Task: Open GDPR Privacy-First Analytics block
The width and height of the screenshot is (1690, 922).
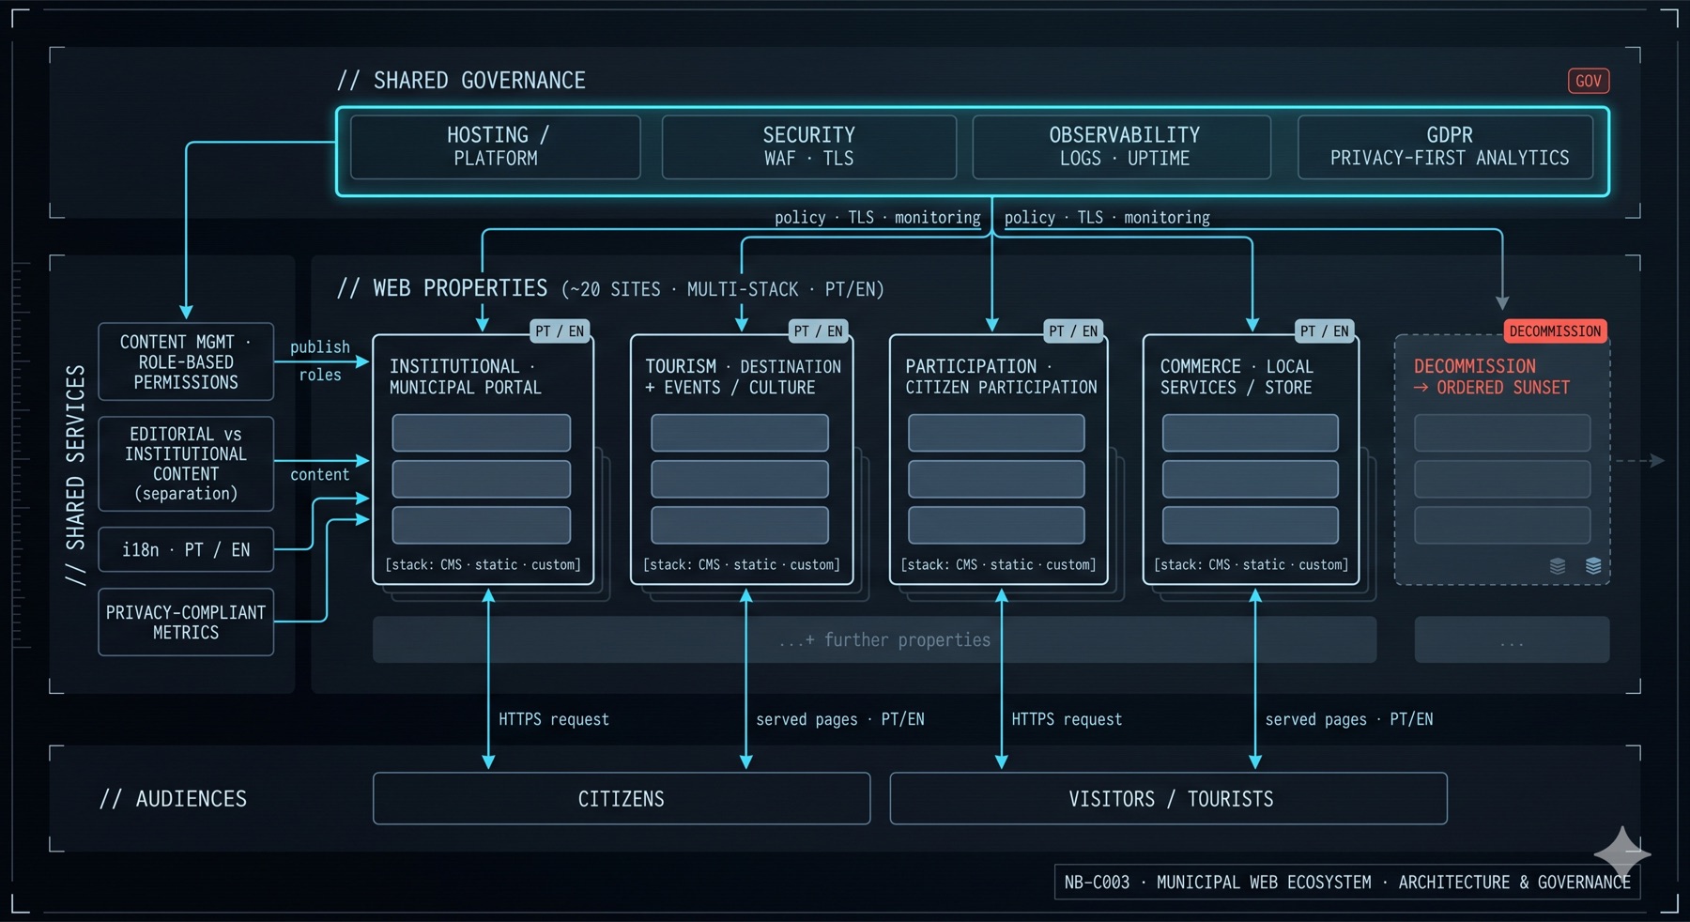Action: tap(1447, 146)
